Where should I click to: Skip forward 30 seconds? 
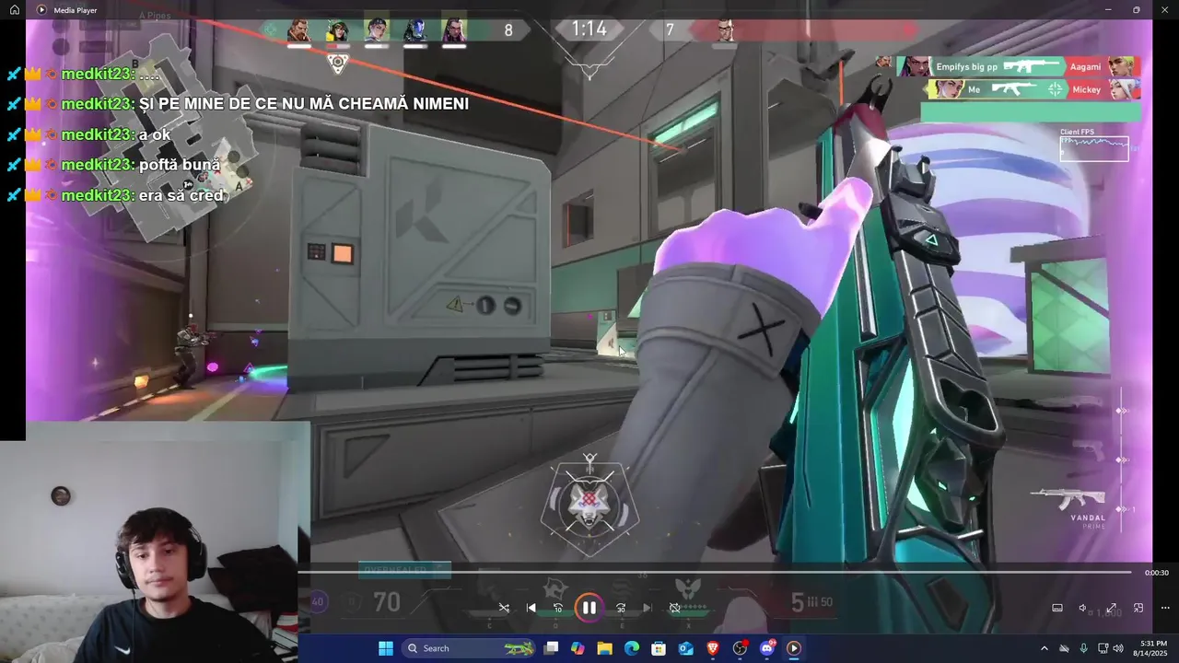click(x=620, y=608)
